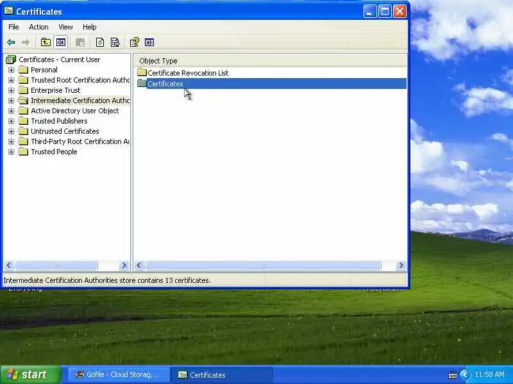Image resolution: width=513 pixels, height=384 pixels.
Task: Expand the Enterprise Trust node
Action: [11, 90]
